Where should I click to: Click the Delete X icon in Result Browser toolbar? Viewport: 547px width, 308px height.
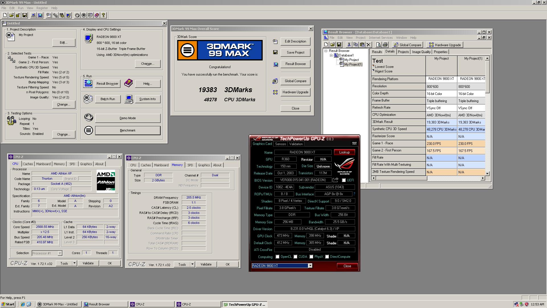coord(369,45)
